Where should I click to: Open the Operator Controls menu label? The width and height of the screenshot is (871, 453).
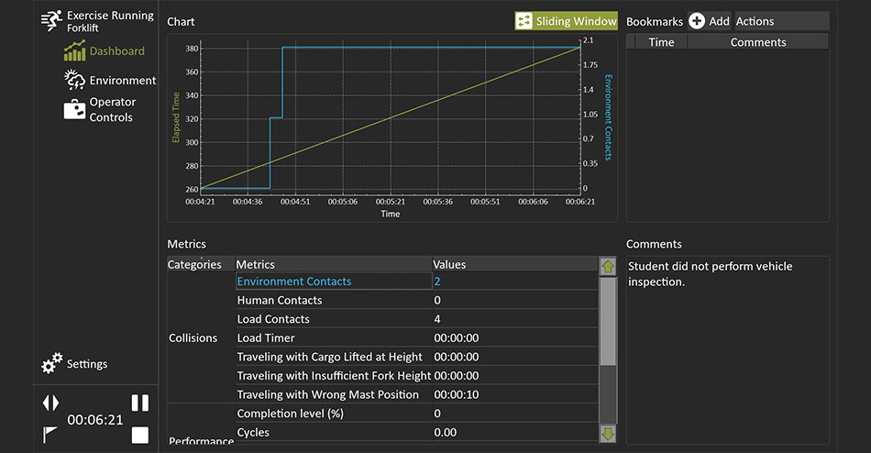click(112, 109)
